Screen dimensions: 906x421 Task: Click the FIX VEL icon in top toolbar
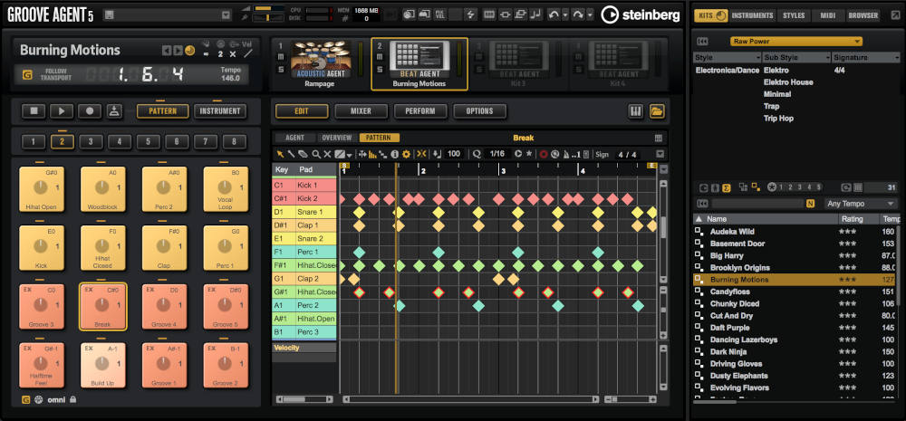439,14
